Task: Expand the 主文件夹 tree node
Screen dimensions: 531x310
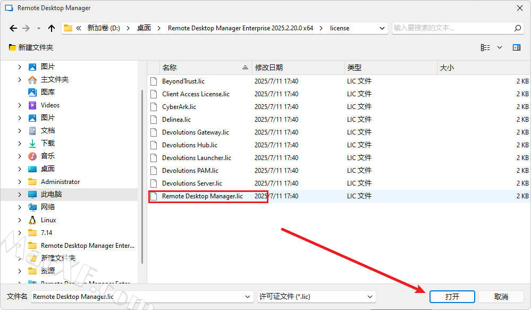Action: [20, 80]
